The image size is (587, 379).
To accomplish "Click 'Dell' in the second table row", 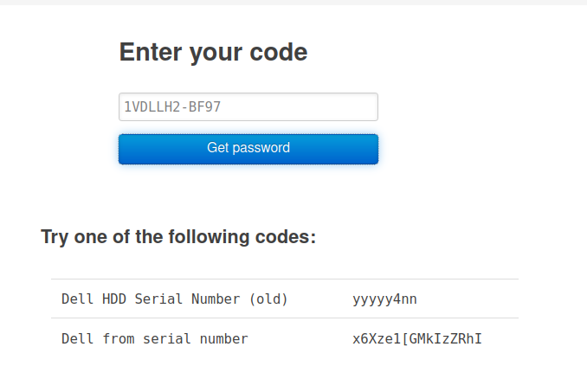I will pyautogui.click(x=76, y=338).
